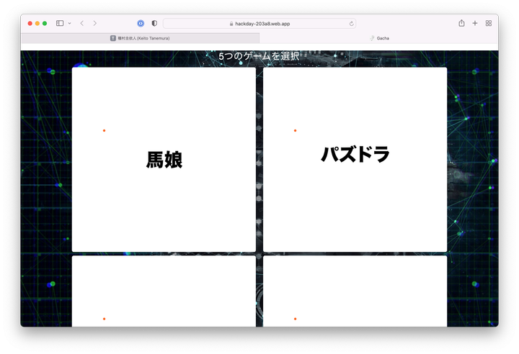Add a new tab with plus icon
The image size is (519, 354).
pyautogui.click(x=475, y=23)
